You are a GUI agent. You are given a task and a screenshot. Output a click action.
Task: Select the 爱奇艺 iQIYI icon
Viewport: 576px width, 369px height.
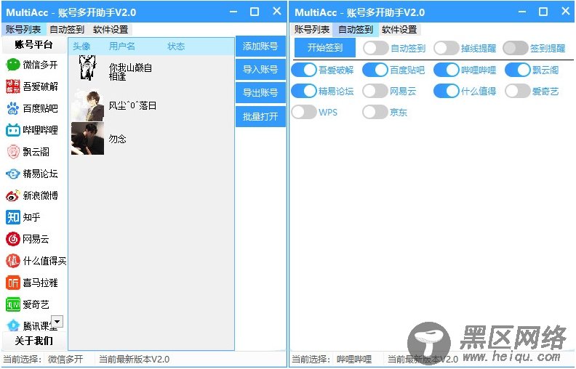[x=13, y=304]
